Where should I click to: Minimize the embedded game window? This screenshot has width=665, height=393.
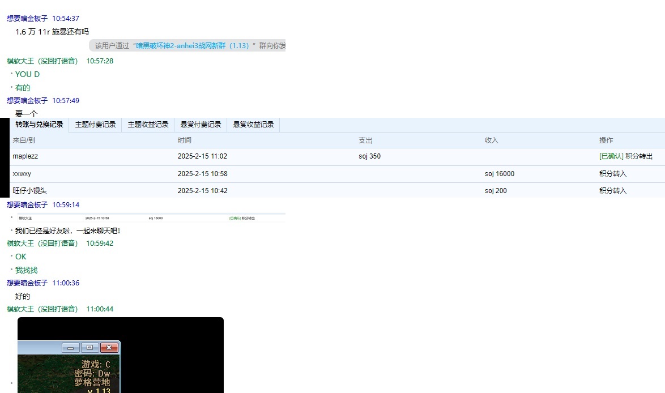pos(70,347)
